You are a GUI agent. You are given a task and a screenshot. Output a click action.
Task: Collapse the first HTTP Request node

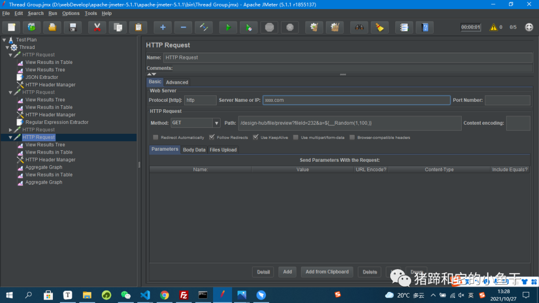click(10, 55)
